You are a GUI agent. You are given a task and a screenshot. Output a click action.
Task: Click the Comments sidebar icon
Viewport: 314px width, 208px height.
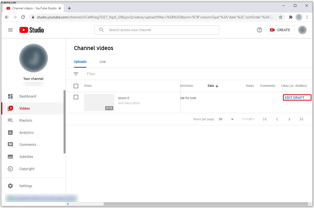click(x=10, y=145)
